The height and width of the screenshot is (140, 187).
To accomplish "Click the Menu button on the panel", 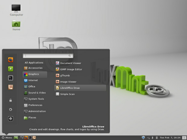I will (7, 138).
